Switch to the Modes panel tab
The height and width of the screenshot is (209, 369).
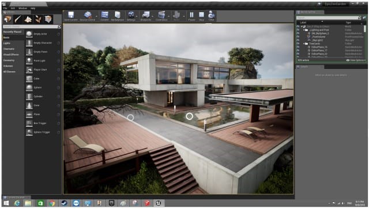(x=16, y=12)
